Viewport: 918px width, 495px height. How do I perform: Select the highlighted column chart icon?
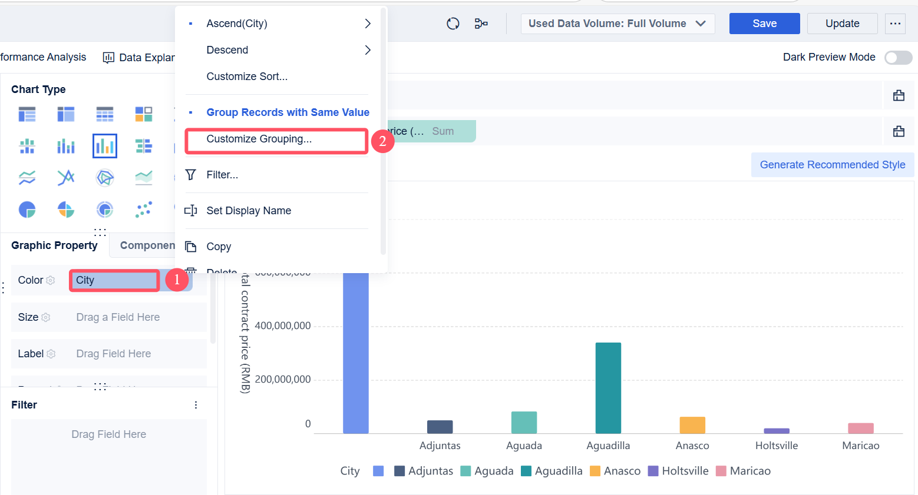point(105,146)
